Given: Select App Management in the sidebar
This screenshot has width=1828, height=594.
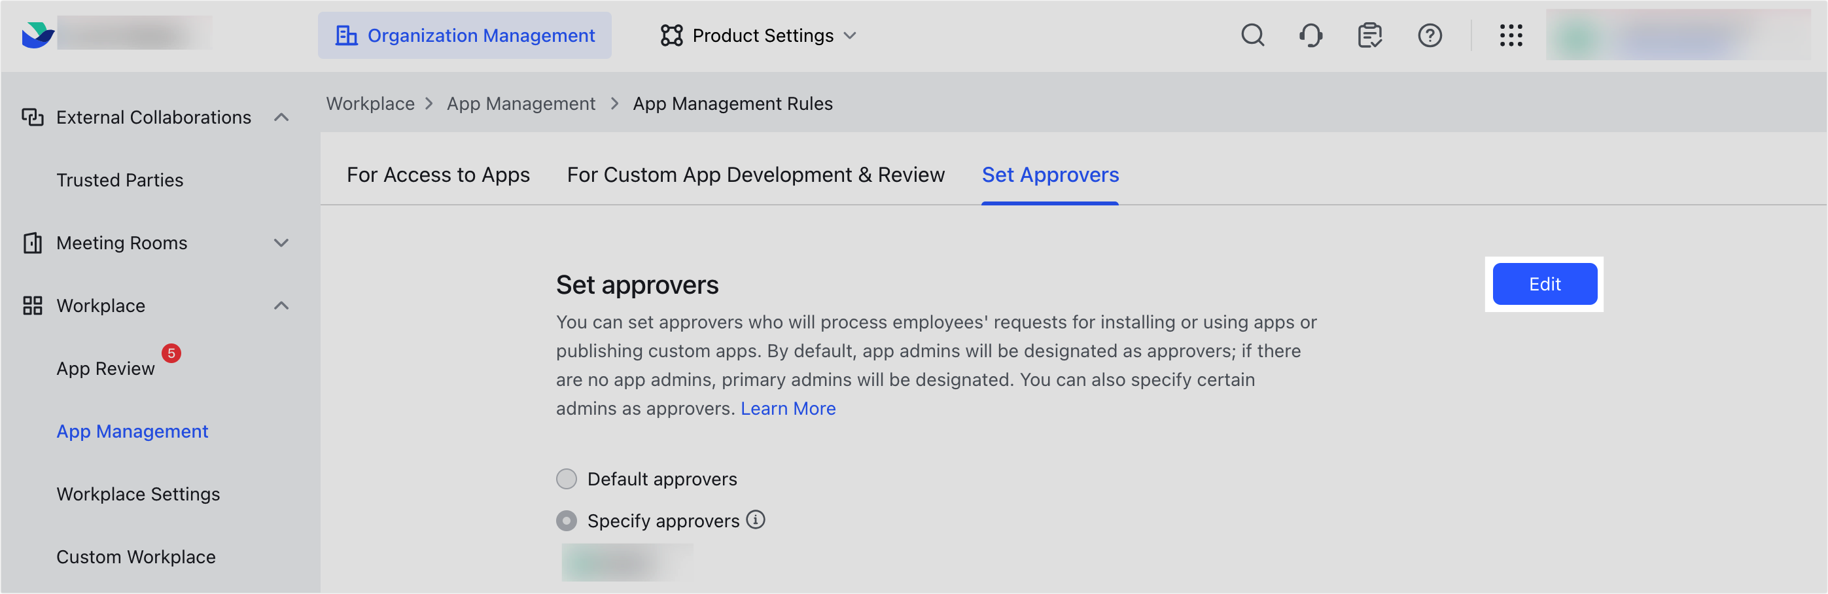Looking at the screenshot, I should pos(132,430).
